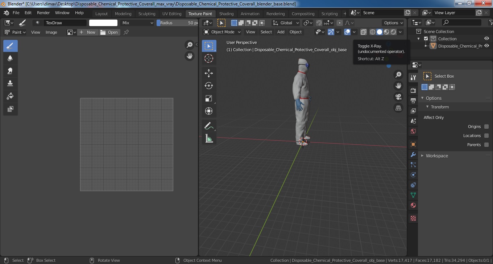Screen dimensions: 493x264
Task: Click the New image button
Action: (x=87, y=32)
